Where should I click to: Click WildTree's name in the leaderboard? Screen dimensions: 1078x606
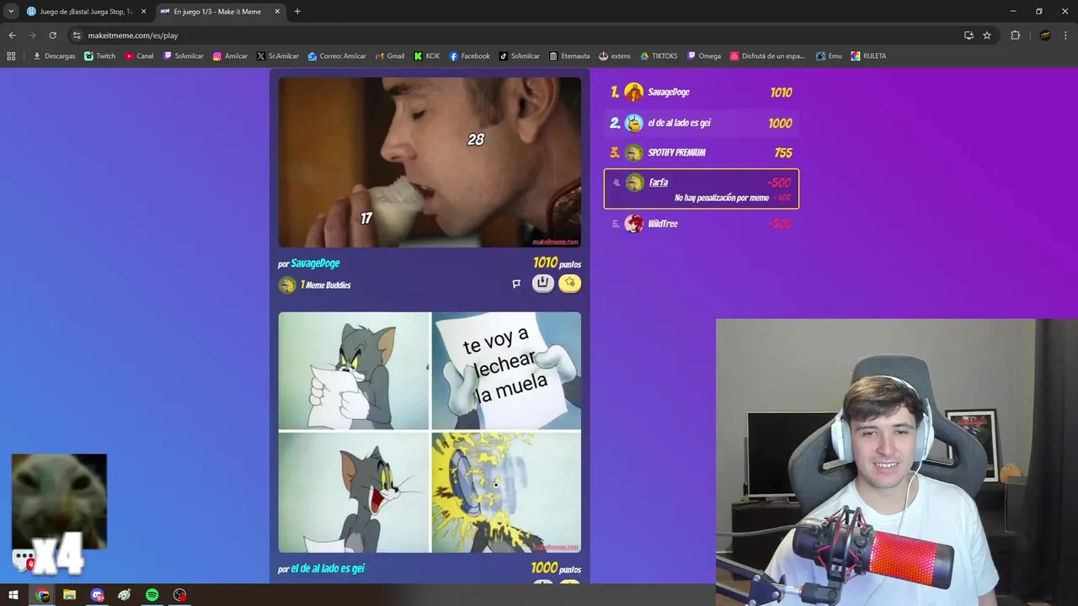coord(663,224)
